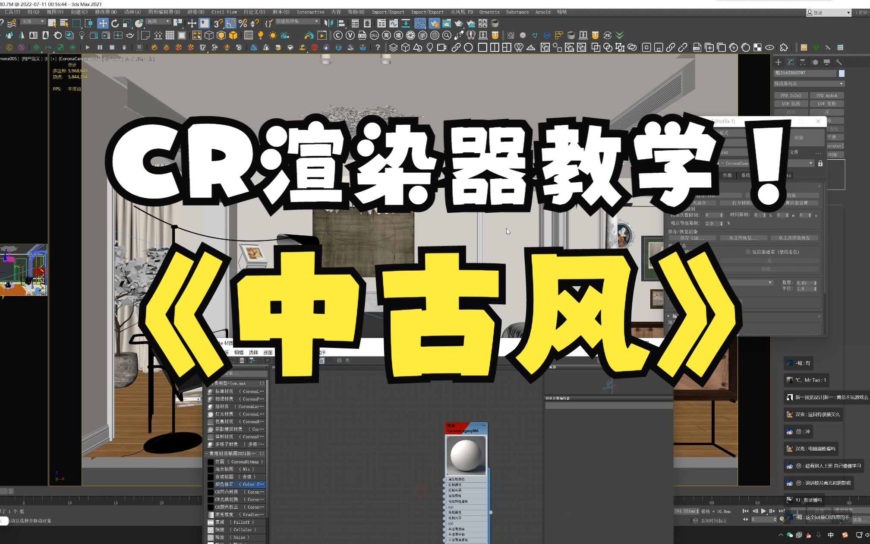This screenshot has width=870, height=544.
Task: Open the Civil View menu
Action: coord(224,12)
